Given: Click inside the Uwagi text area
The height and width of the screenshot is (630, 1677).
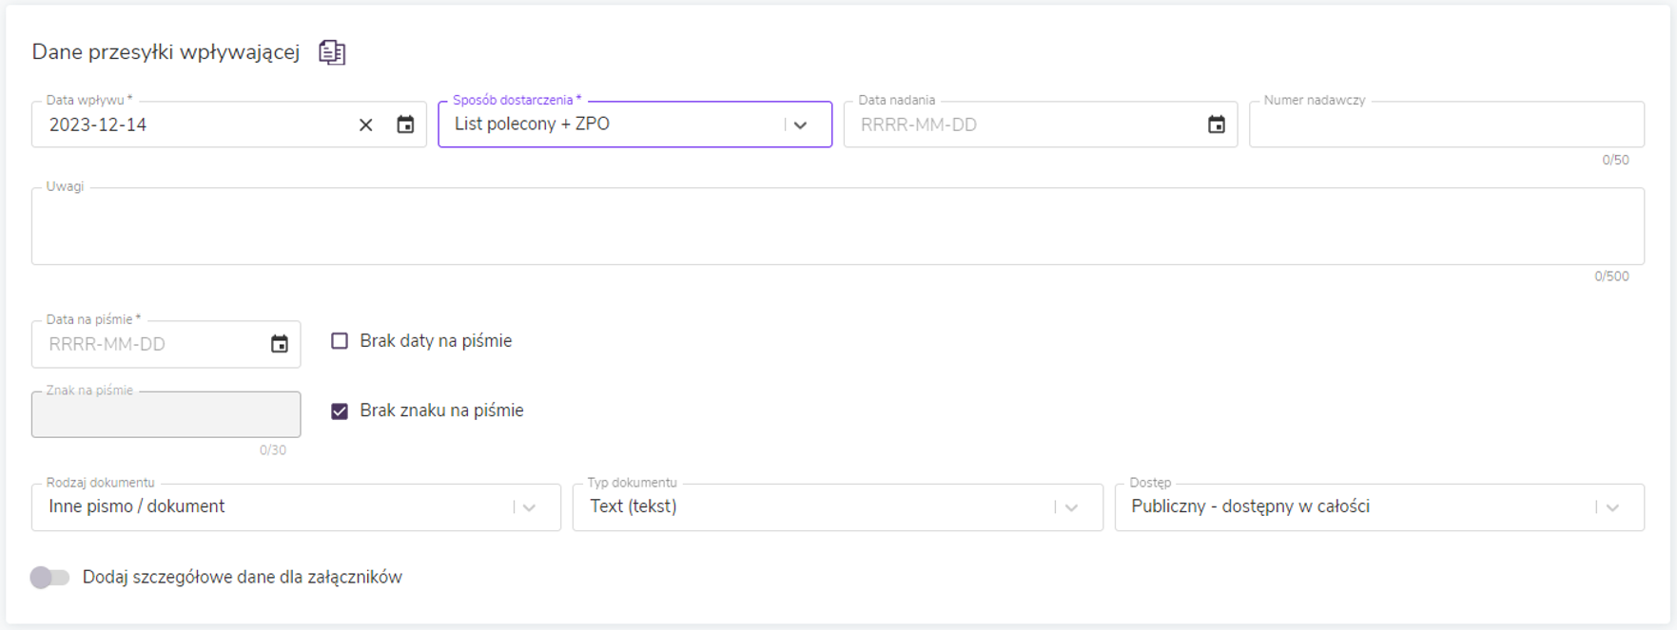Looking at the screenshot, I should coord(837,226).
